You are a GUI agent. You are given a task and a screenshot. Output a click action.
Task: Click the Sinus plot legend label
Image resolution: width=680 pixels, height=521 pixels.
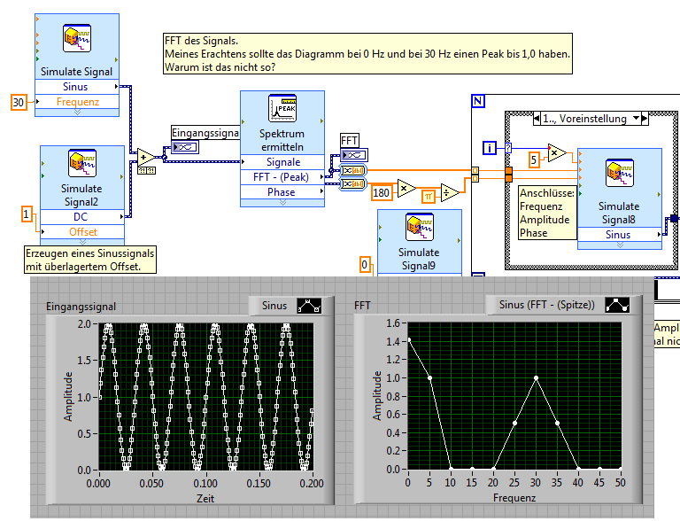tap(274, 306)
